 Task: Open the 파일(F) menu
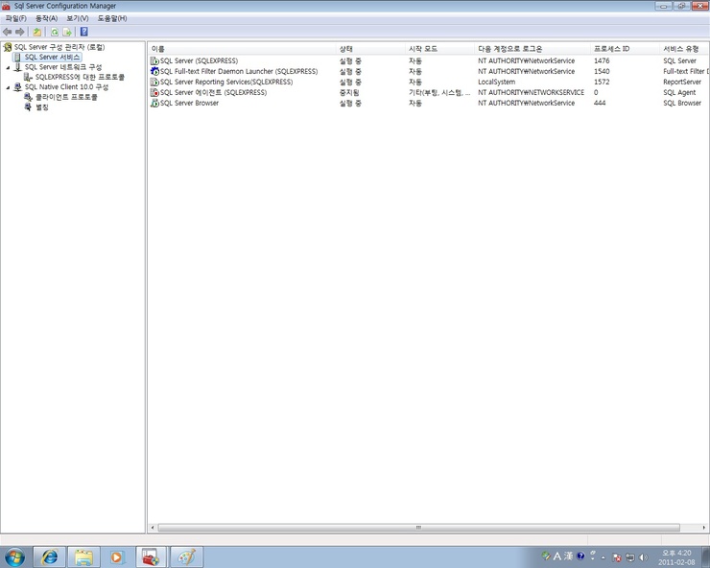point(16,18)
